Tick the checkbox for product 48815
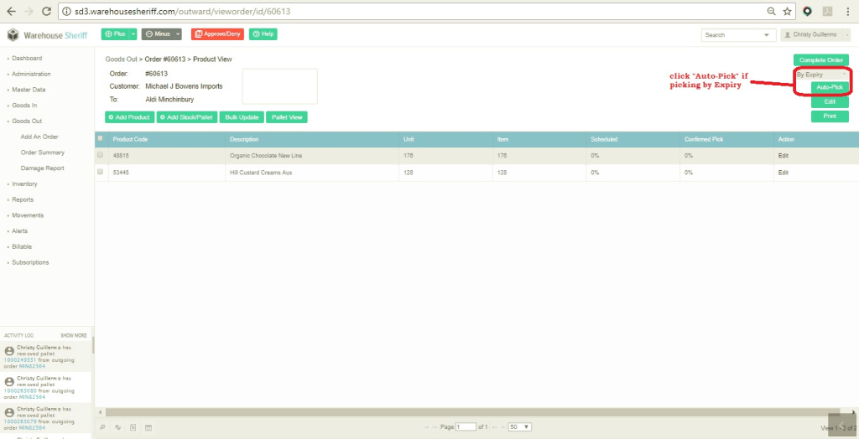Screen dimensions: 859x439 point(101,155)
